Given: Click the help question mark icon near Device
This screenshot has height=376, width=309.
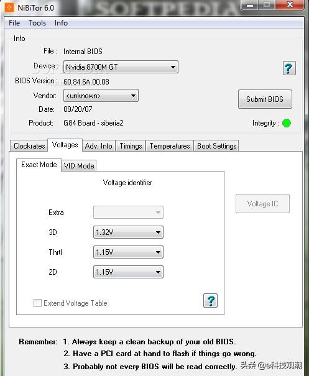Looking at the screenshot, I should coord(289,68).
